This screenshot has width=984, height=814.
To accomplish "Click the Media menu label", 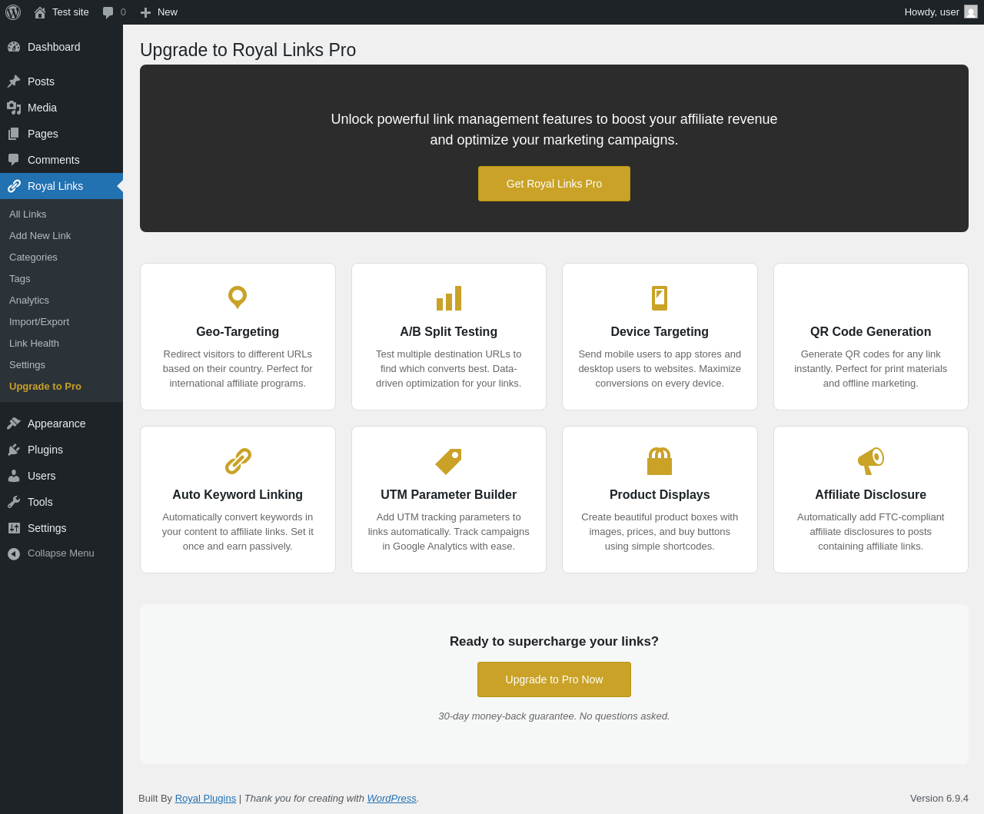I will (42, 108).
